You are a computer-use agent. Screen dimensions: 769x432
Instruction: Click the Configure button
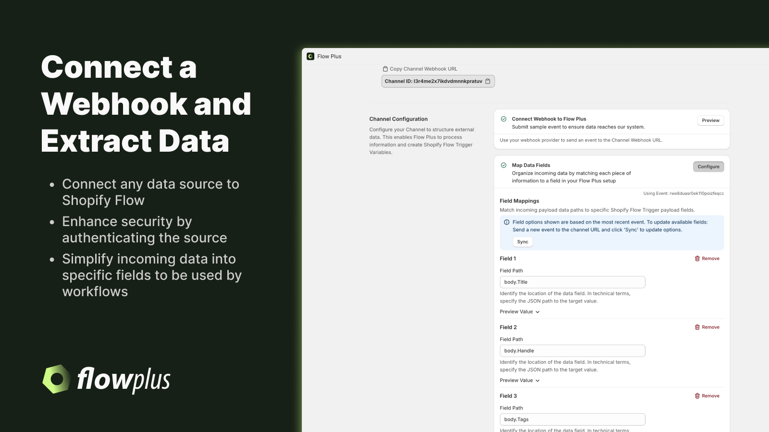[x=708, y=167]
